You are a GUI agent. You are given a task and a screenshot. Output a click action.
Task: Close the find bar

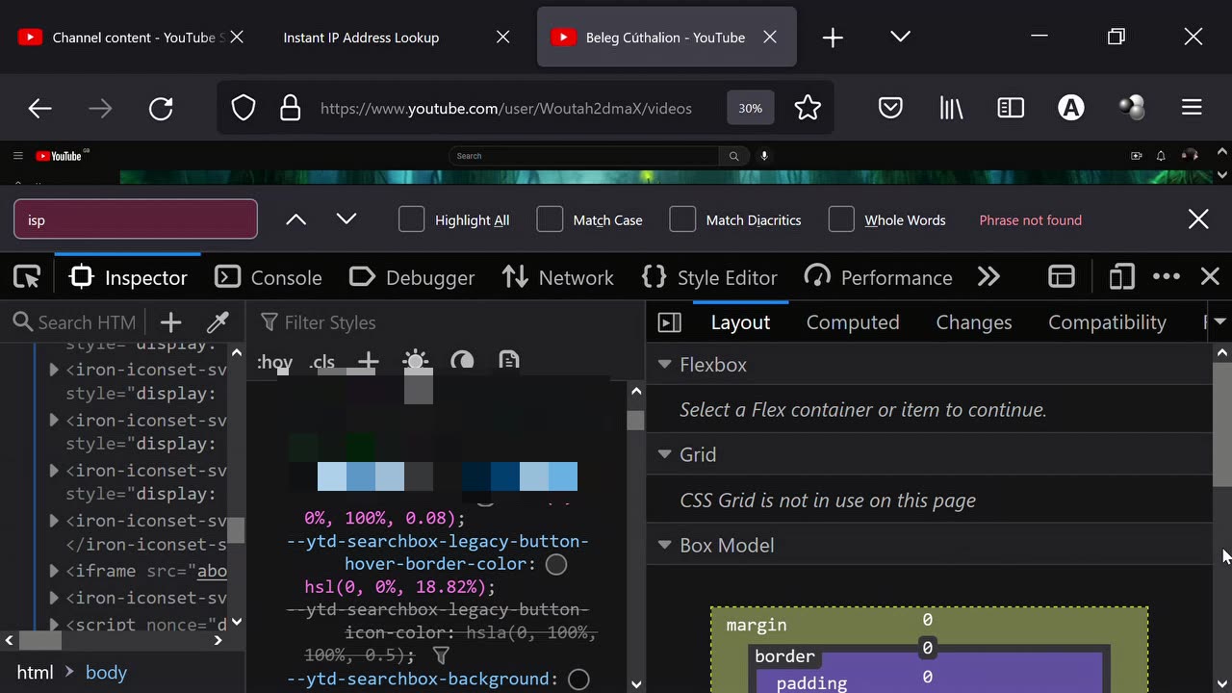pos(1198,219)
